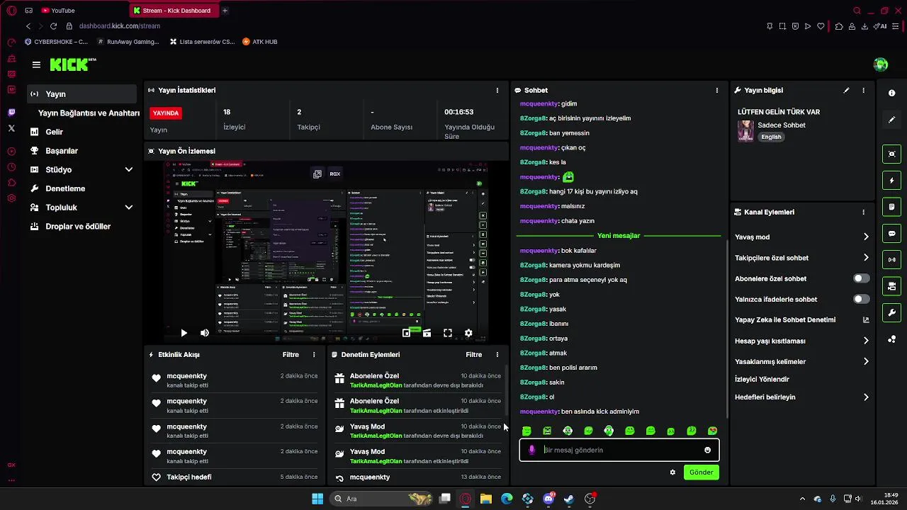Open stream preview settings gear

pos(468,333)
